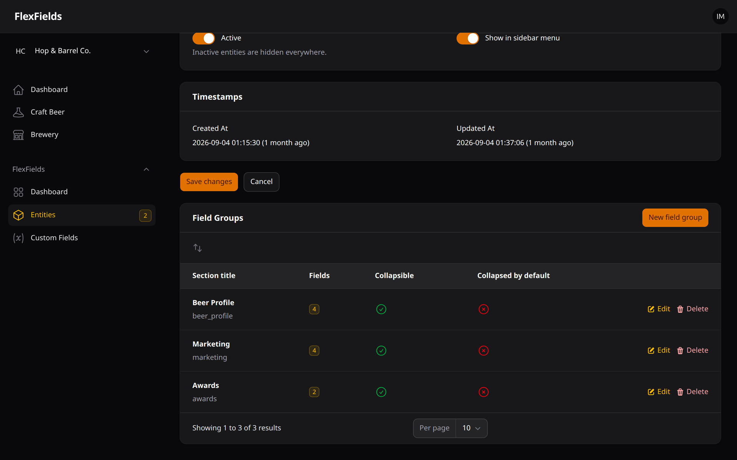737x460 pixels.
Task: Click the Collapsed by default column header
Action: (x=513, y=276)
